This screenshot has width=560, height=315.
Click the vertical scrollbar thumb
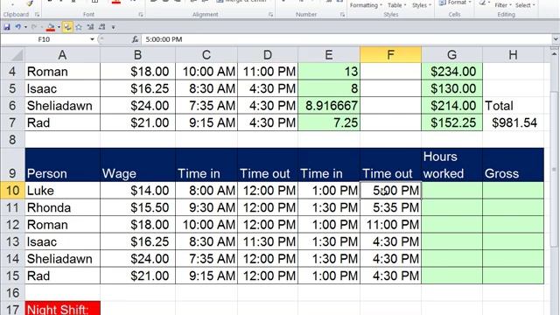554,168
